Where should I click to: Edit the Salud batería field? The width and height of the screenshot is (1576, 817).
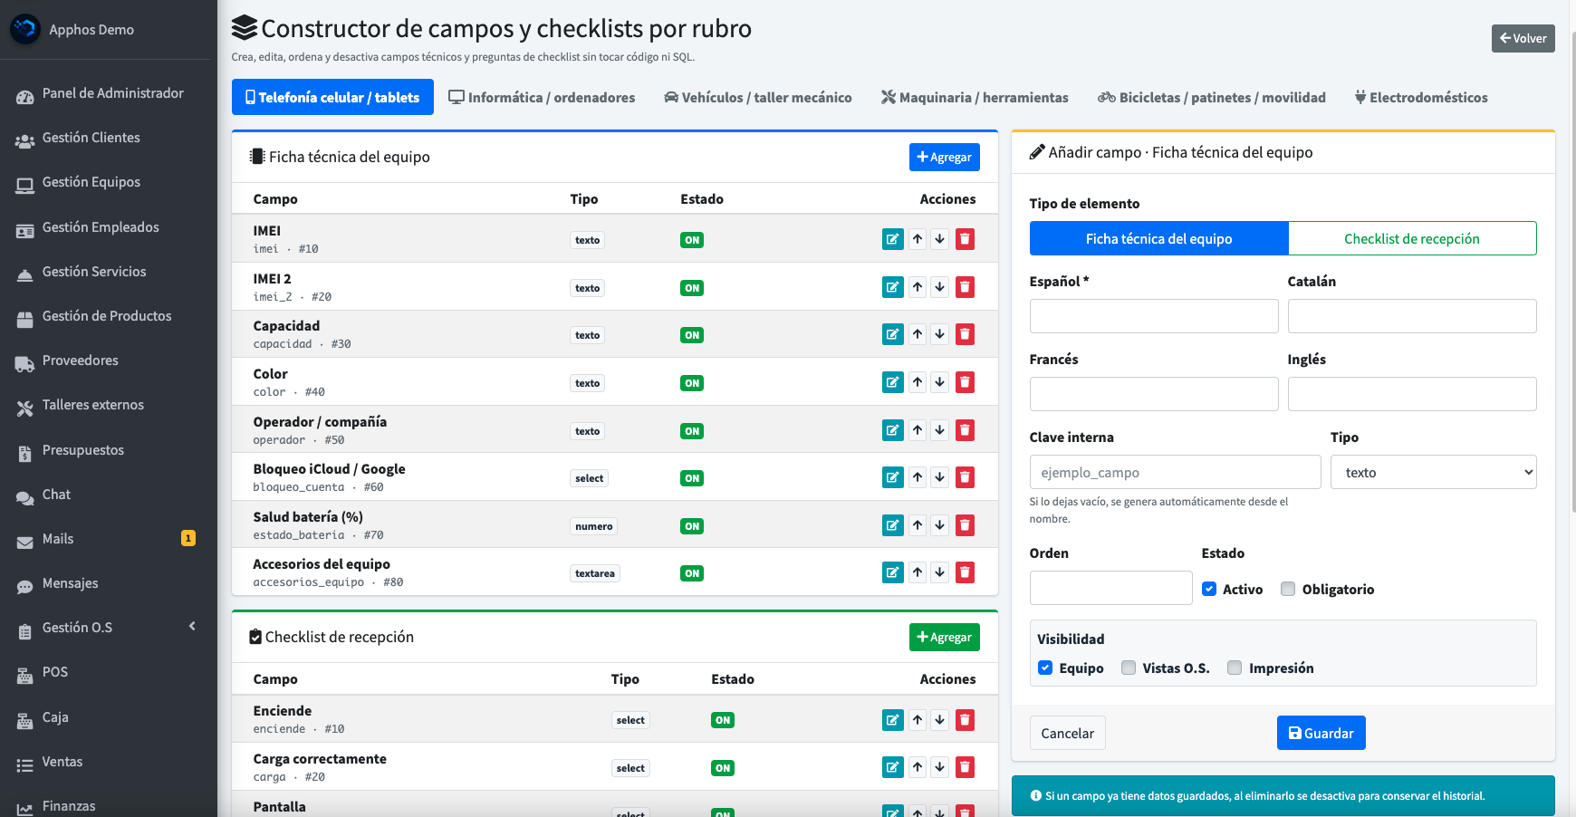[892, 525]
